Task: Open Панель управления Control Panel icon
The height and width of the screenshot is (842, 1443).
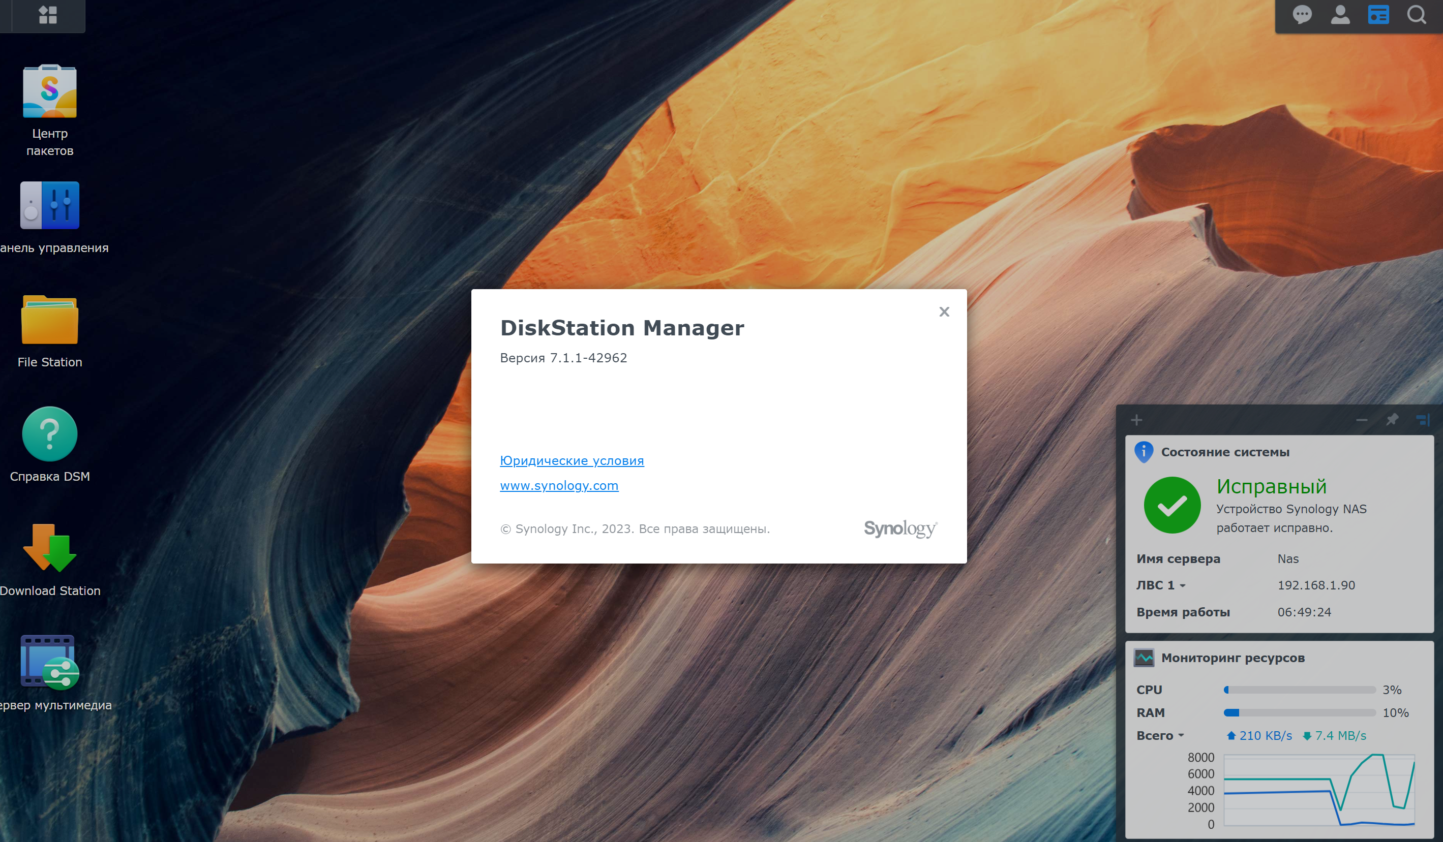Action: pos(50,205)
